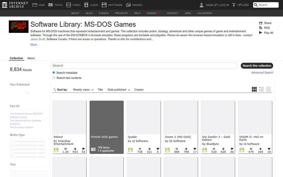The height and width of the screenshot is (177, 283).
Task: Open the Texts section icon
Action: 51,5
